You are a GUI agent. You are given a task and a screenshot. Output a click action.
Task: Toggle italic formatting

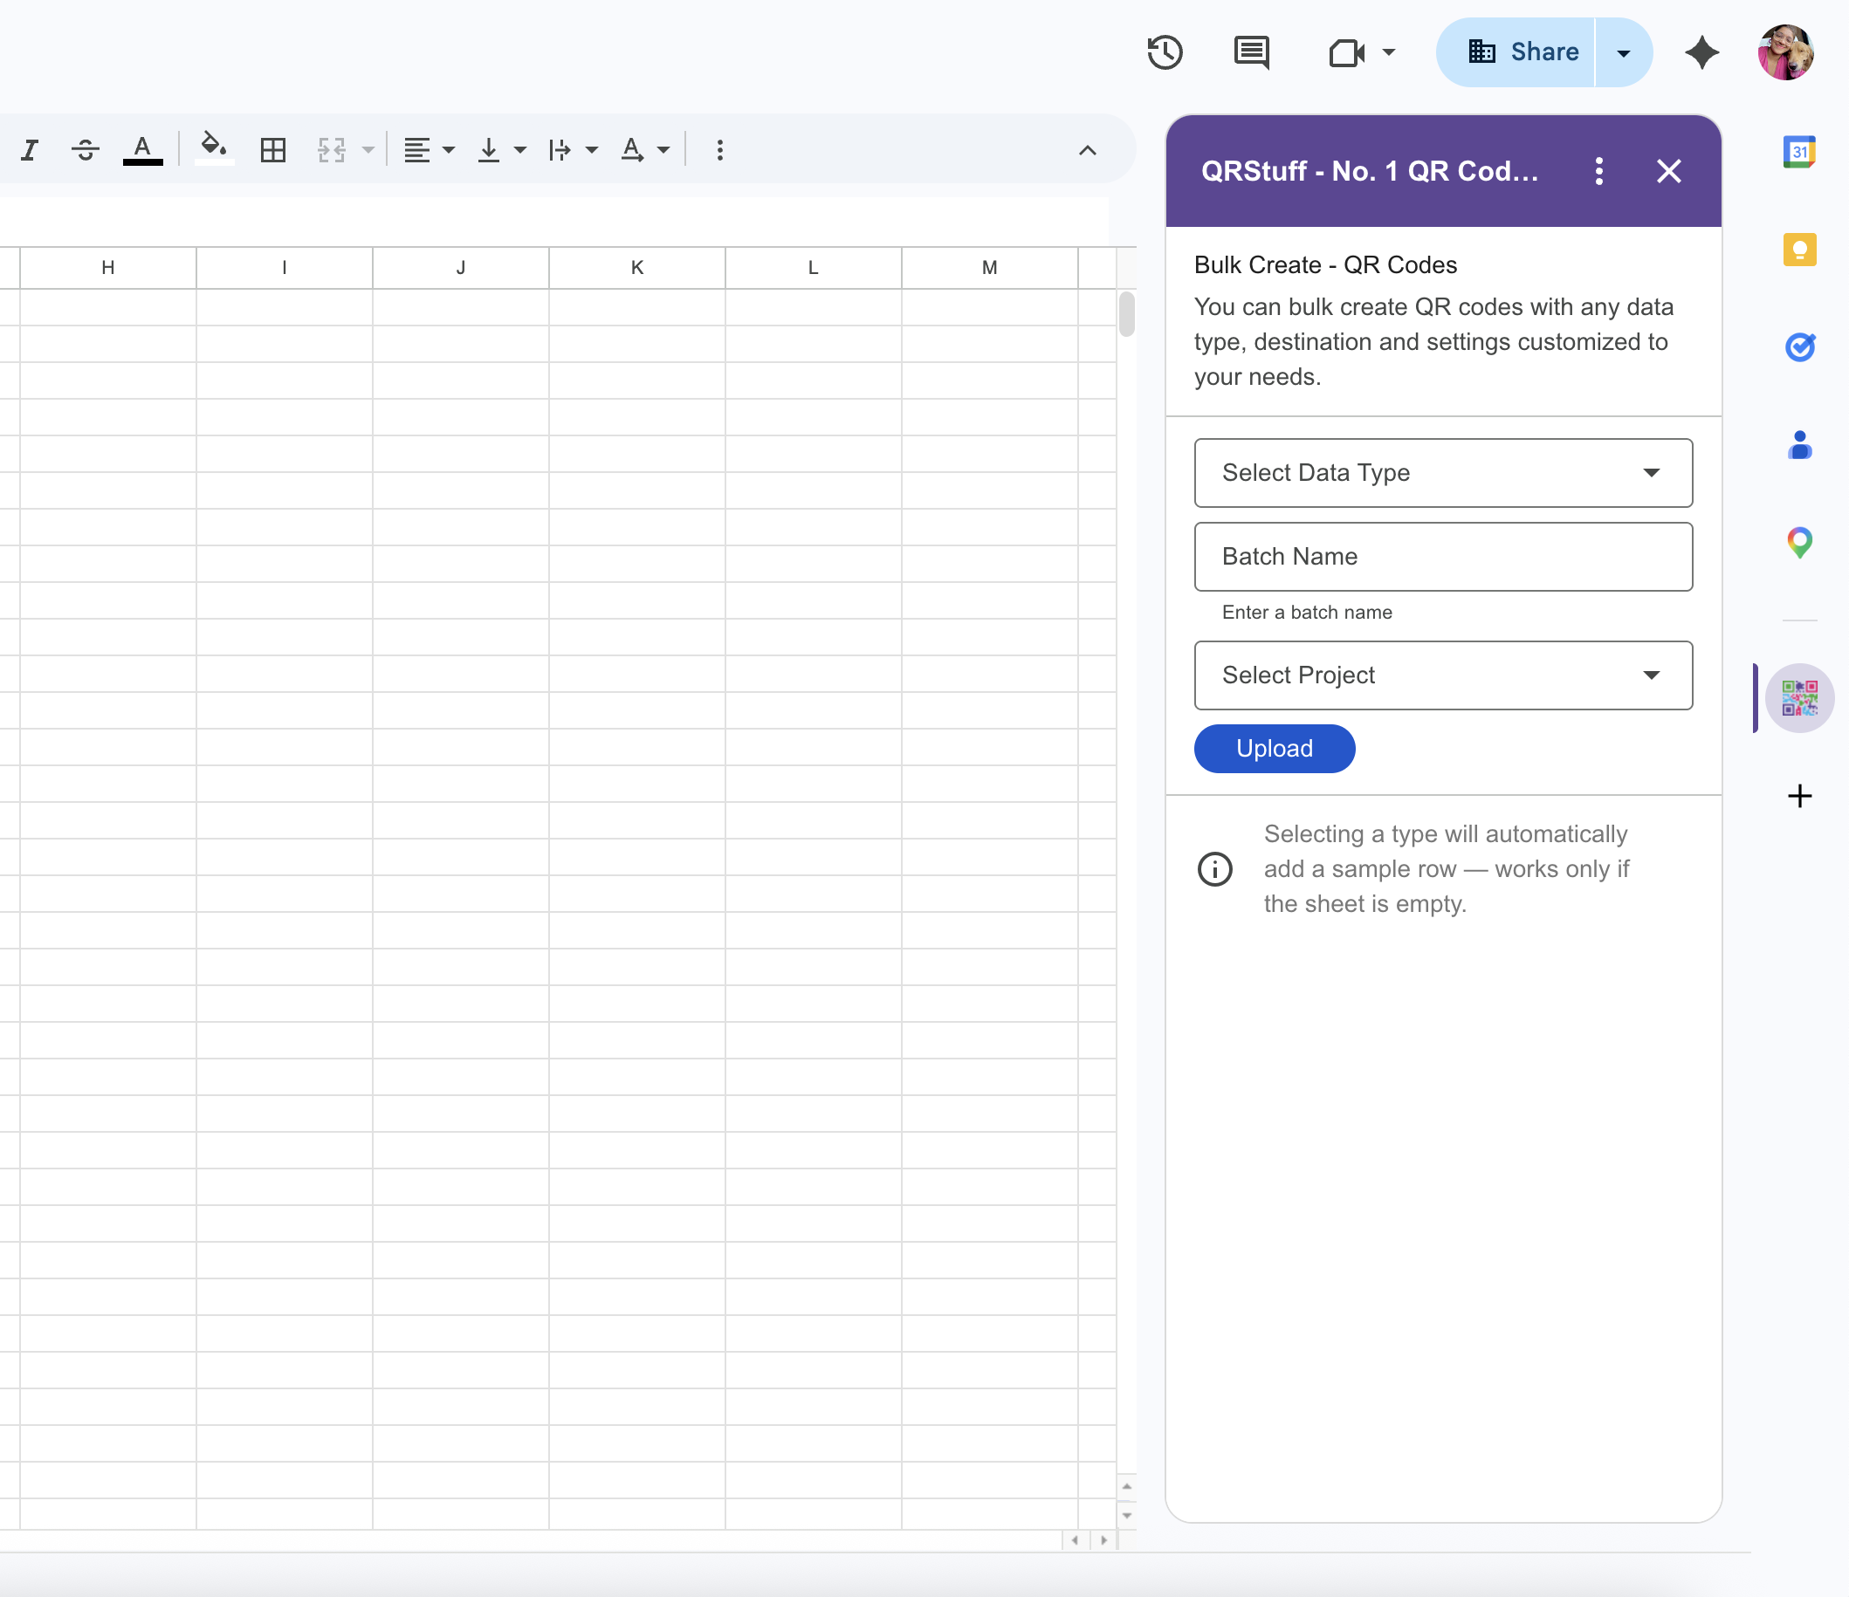coord(30,150)
